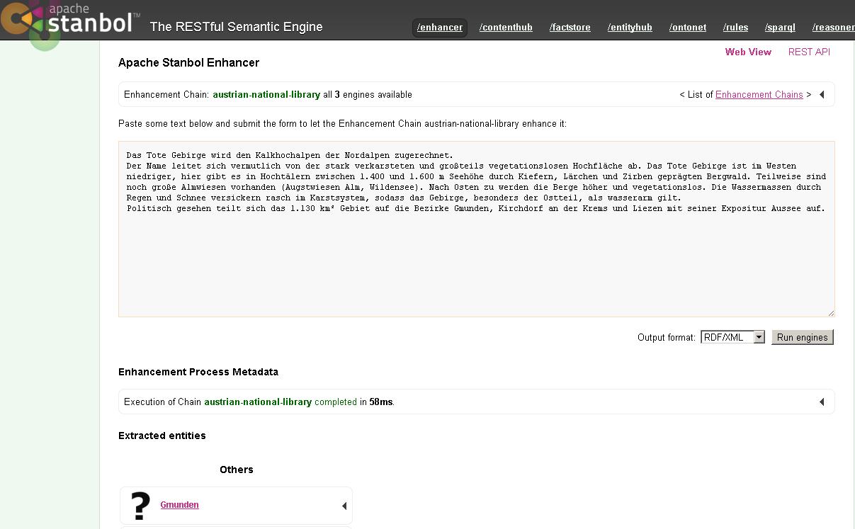
Task: Expand the Execution of Chain details arrow
Action: click(822, 402)
